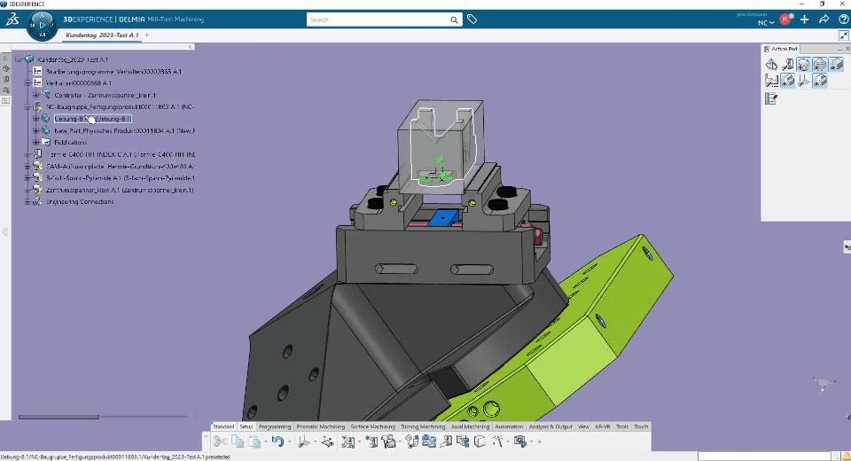Image resolution: width=851 pixels, height=461 pixels.
Task: Open the Axial Machining tab
Action: (x=470, y=426)
